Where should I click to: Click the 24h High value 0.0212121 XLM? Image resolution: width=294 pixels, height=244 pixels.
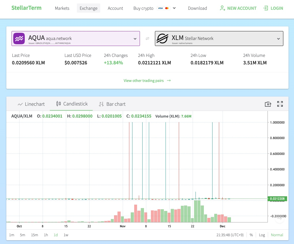click(155, 63)
